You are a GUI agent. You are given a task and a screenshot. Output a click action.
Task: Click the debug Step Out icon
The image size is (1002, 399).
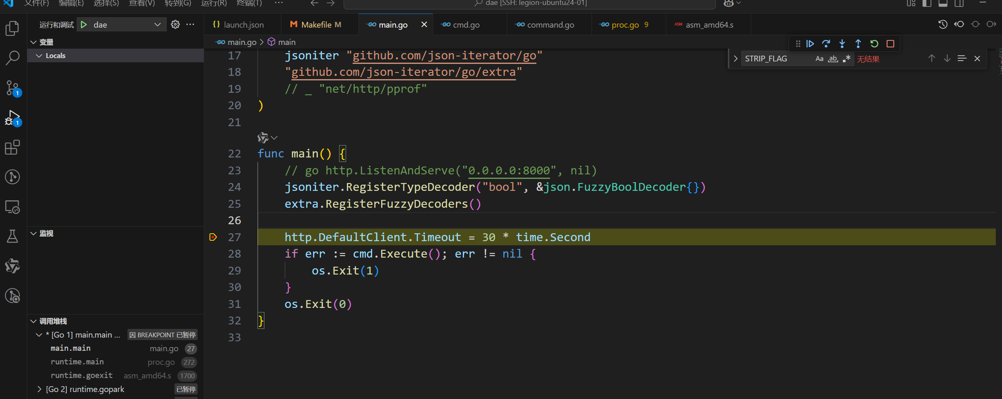coord(858,44)
